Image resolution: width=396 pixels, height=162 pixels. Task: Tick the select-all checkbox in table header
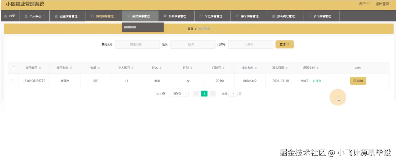click(13, 68)
